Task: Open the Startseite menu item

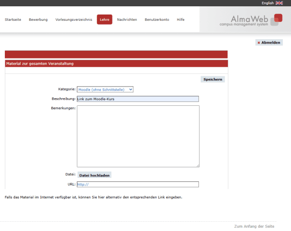Action: pyautogui.click(x=13, y=20)
